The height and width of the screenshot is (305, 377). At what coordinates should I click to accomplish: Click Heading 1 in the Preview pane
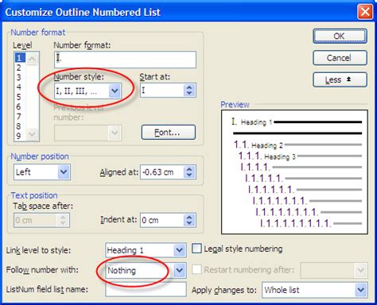256,122
